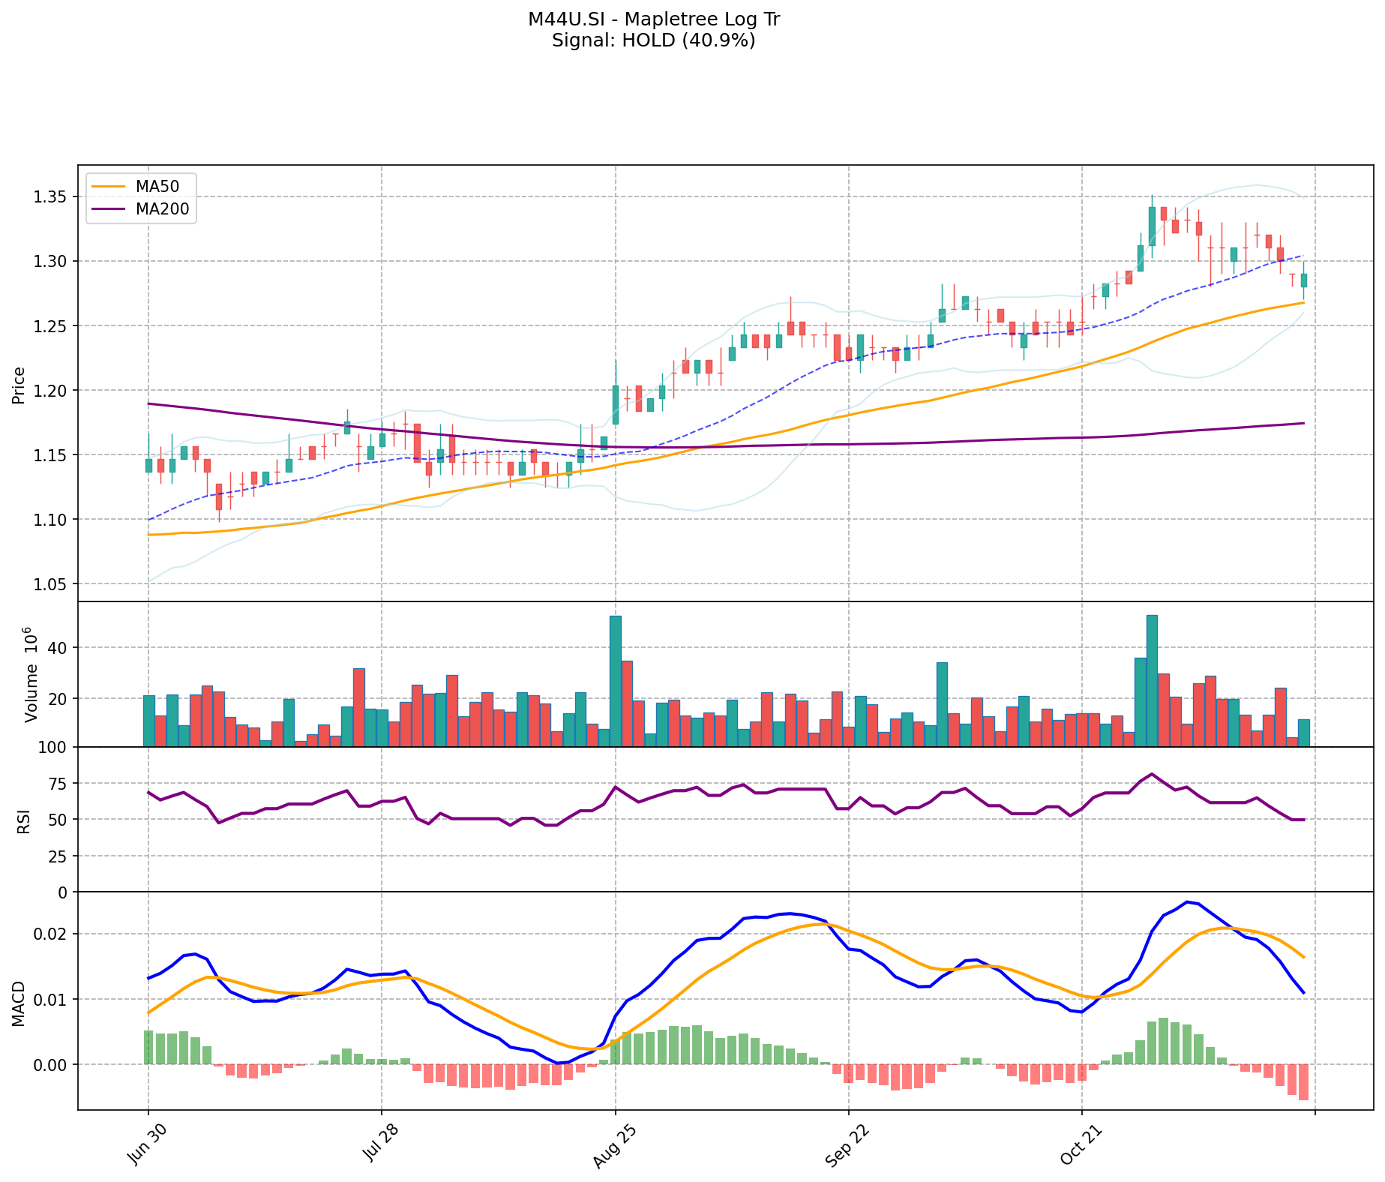Click the 0.02 tick on MACD axis

(x=52, y=934)
